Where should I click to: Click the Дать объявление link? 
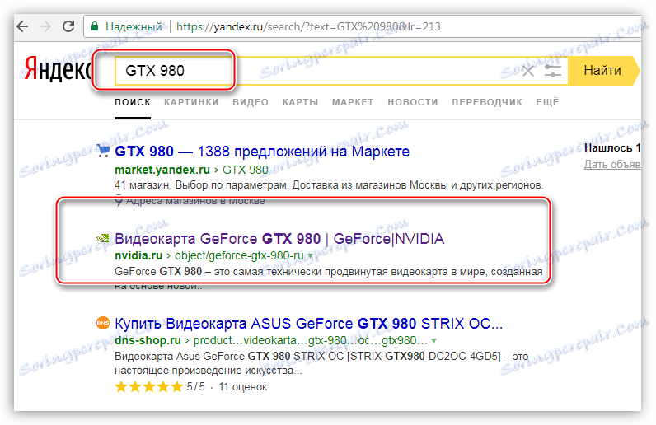pyautogui.click(x=612, y=165)
